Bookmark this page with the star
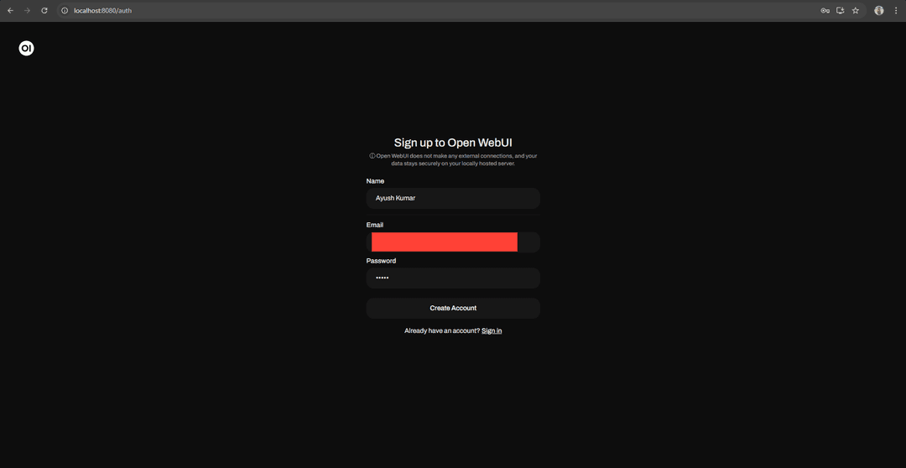 [x=856, y=10]
